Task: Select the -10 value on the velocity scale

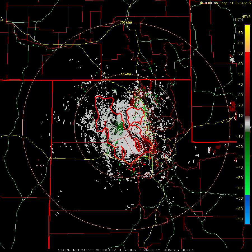Action: point(239,136)
